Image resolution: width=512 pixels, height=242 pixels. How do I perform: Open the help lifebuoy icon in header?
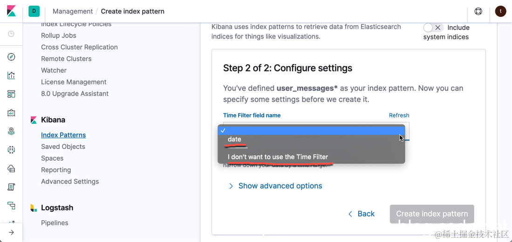pyautogui.click(x=478, y=11)
